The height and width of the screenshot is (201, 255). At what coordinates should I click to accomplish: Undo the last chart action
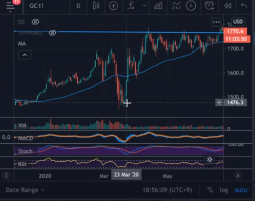tap(244, 5)
